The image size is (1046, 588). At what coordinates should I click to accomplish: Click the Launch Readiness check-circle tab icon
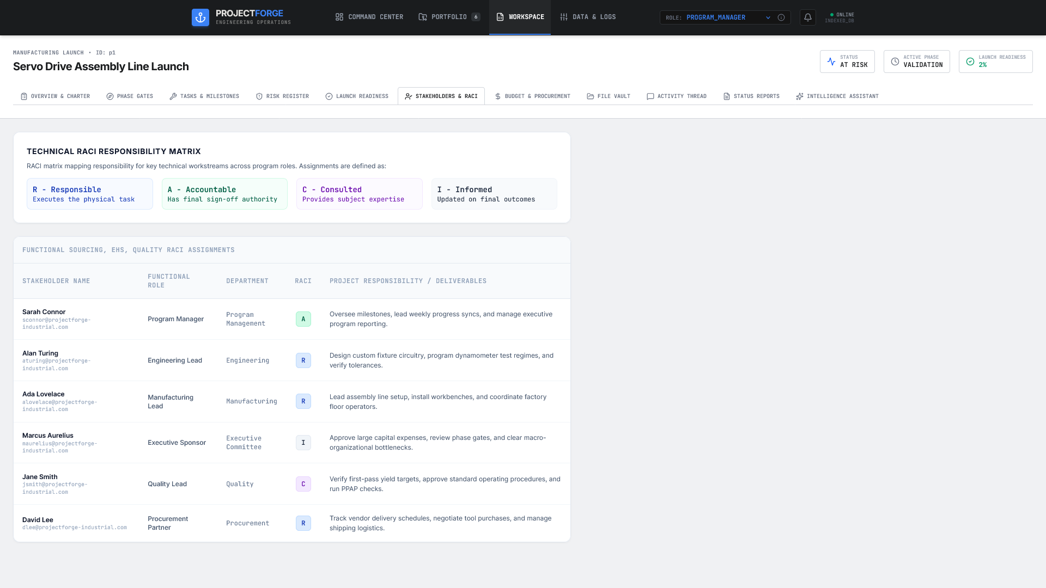(329, 96)
